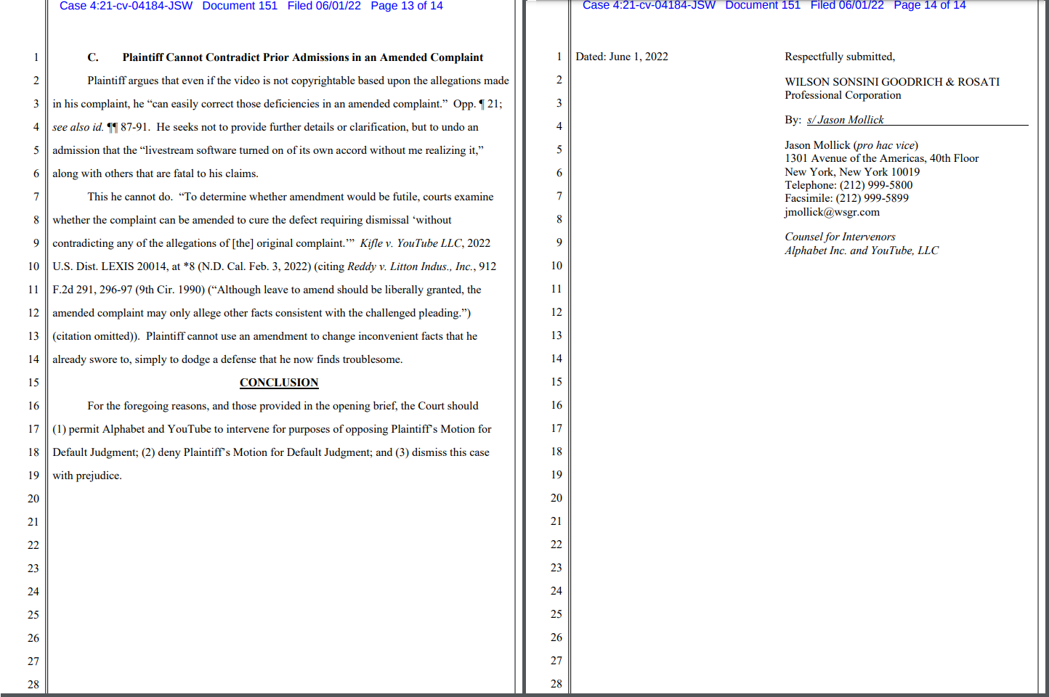This screenshot has height=697, width=1049.
Task: Click '(1) permit Alphabet and YouTube to intervene' line
Action: pyautogui.click(x=272, y=429)
